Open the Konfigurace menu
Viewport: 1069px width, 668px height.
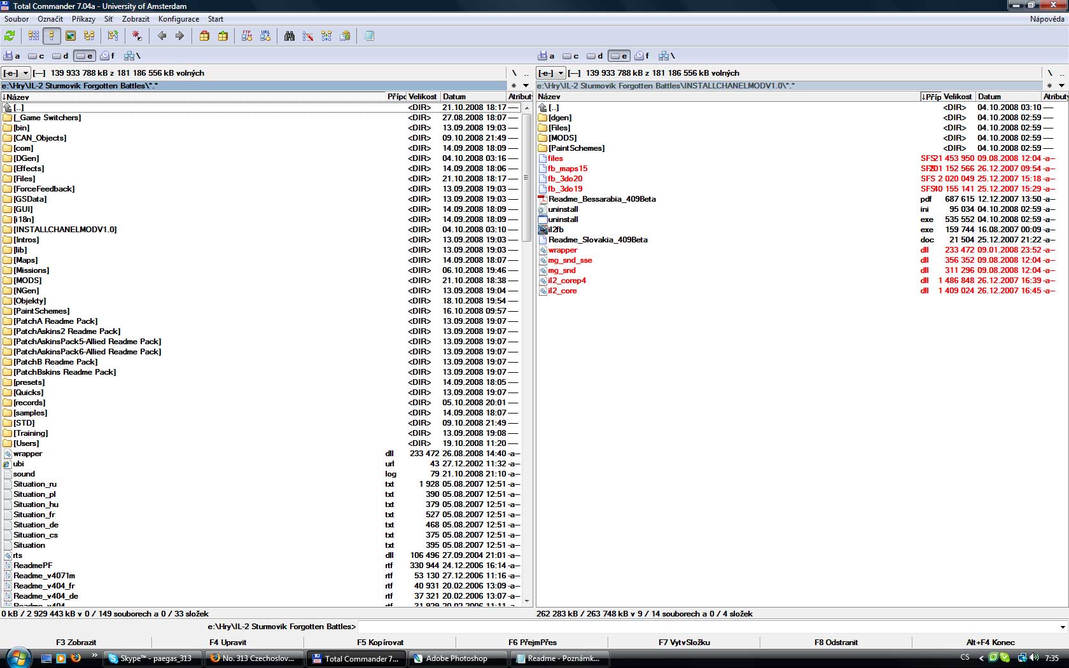coord(179,19)
